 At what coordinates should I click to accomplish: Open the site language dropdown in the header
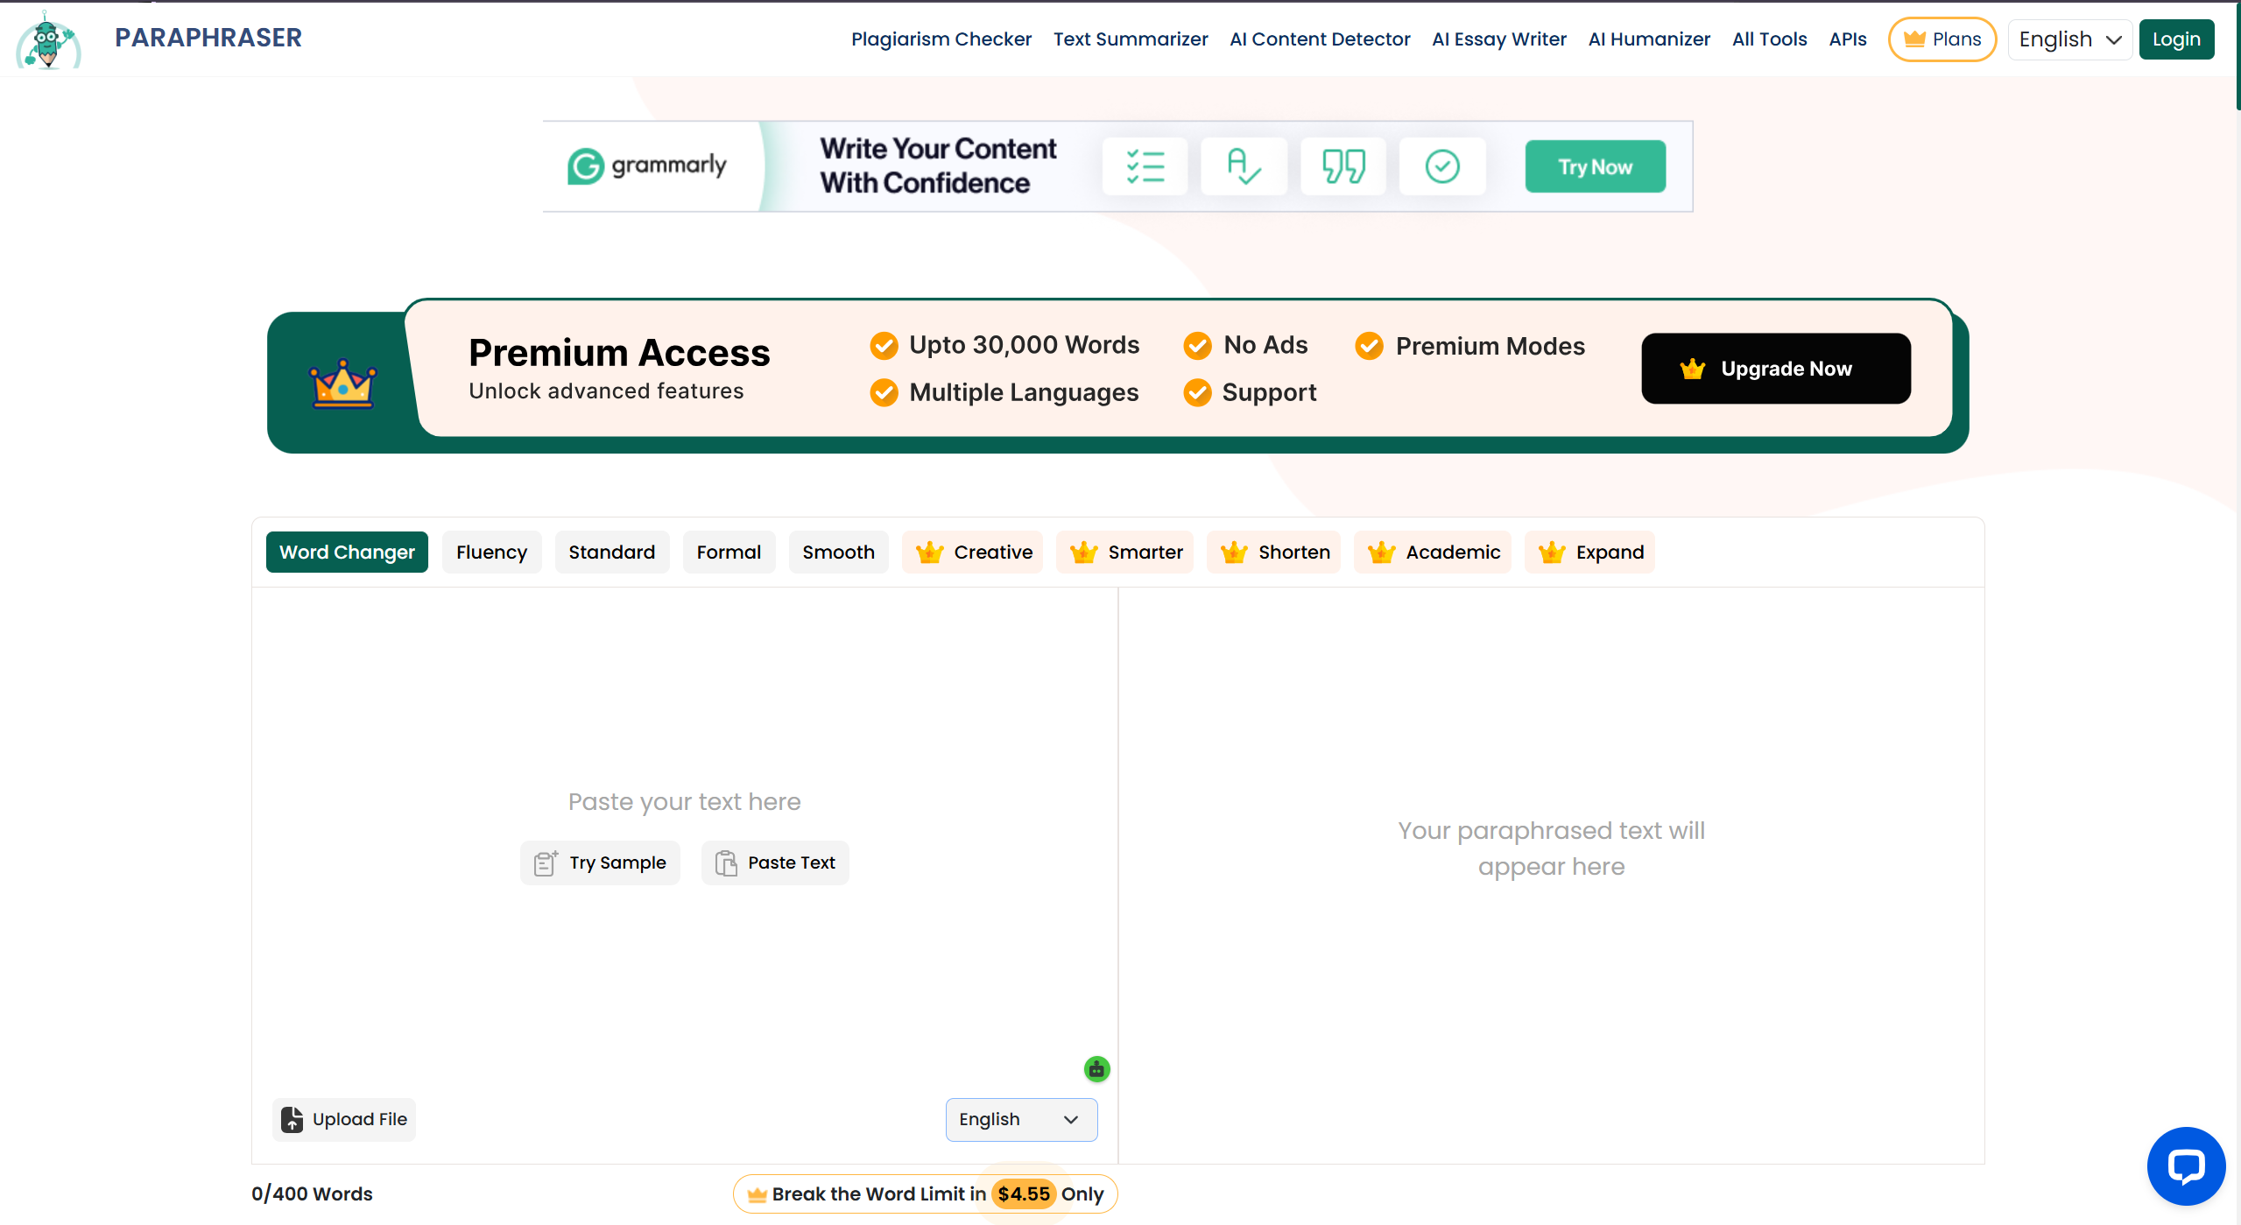[2069, 39]
